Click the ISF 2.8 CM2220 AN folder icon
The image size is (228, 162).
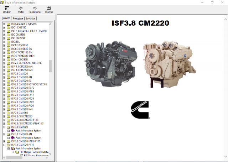click(x=9, y=67)
